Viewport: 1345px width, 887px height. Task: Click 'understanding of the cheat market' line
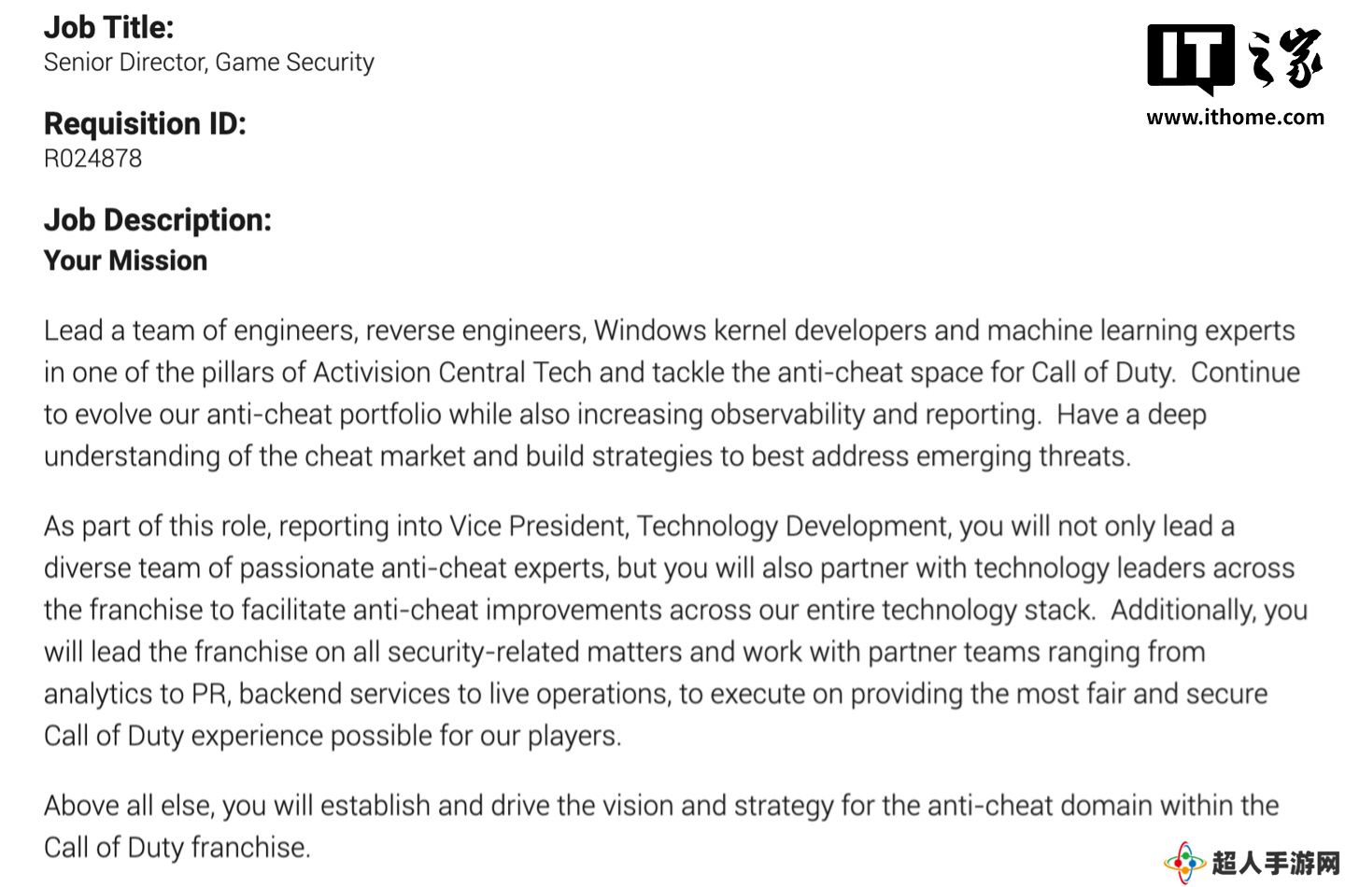click(588, 457)
